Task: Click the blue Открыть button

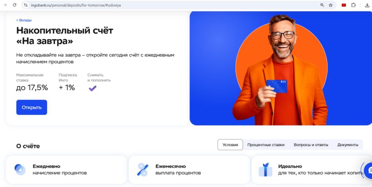Action: [32, 107]
